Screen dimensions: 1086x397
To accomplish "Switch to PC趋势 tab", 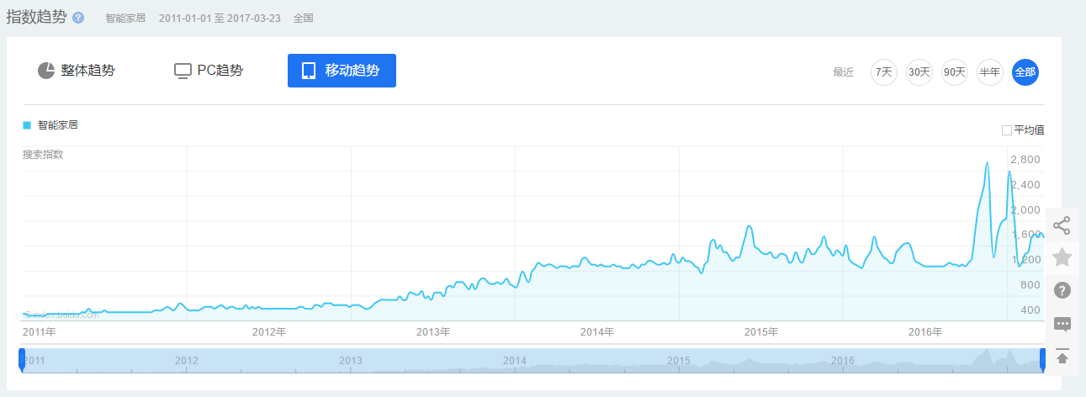I will pyautogui.click(x=209, y=71).
